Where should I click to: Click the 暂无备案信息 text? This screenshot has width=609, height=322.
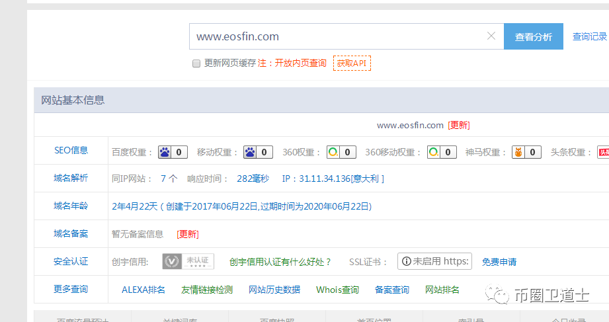(x=138, y=234)
